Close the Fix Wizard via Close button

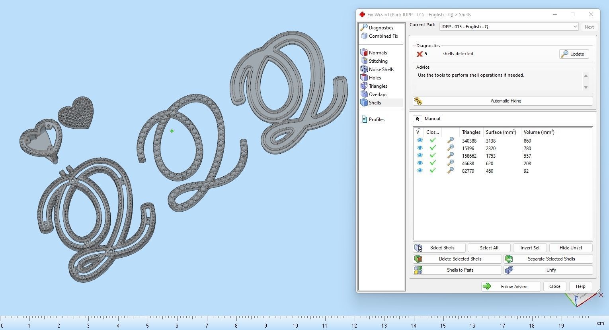click(554, 286)
